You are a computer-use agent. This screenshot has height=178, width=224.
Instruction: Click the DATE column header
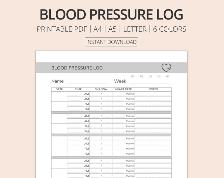pos(59,89)
